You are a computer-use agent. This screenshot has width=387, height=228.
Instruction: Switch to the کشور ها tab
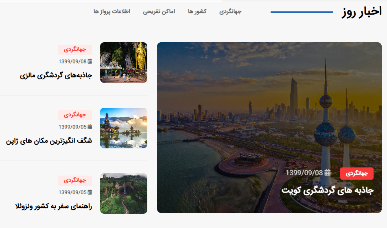click(x=197, y=11)
